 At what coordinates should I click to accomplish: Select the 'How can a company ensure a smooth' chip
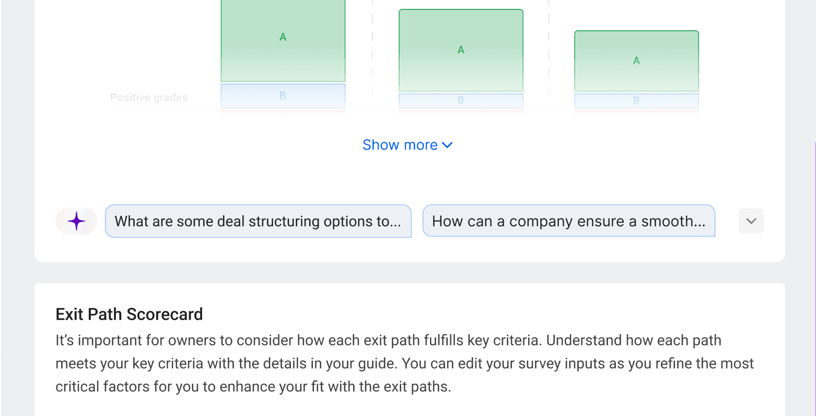(568, 221)
